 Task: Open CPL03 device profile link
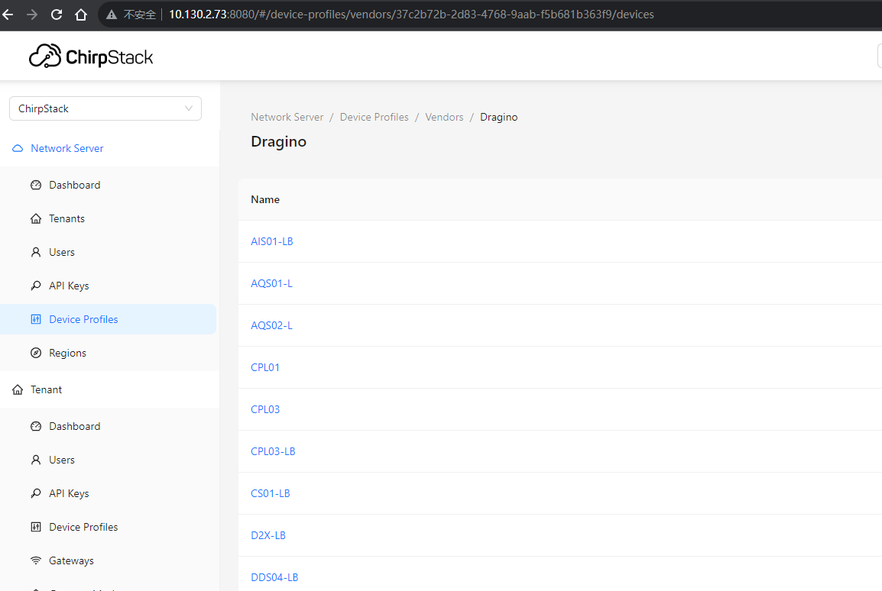[265, 409]
